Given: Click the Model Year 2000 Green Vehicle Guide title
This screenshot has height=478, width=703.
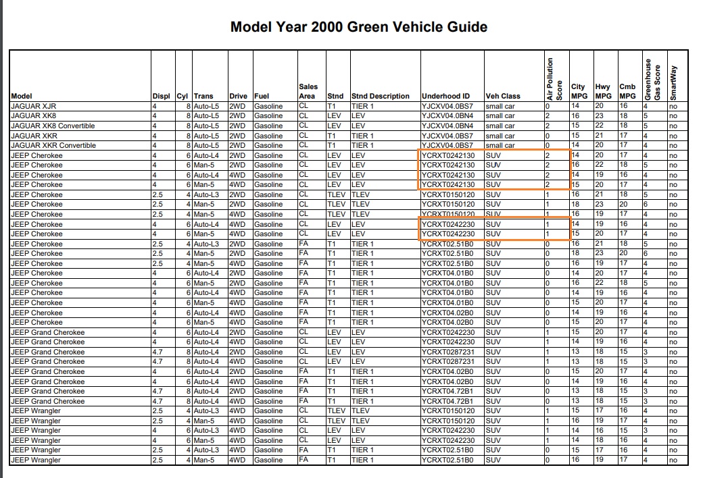Looking at the screenshot, I should tap(359, 27).
